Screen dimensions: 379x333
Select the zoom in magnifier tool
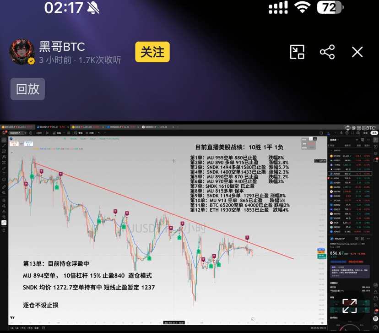click(x=4, y=193)
